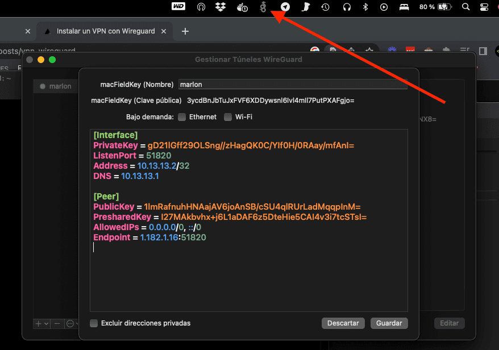Click the WireGuard menu bar icon

(263, 7)
